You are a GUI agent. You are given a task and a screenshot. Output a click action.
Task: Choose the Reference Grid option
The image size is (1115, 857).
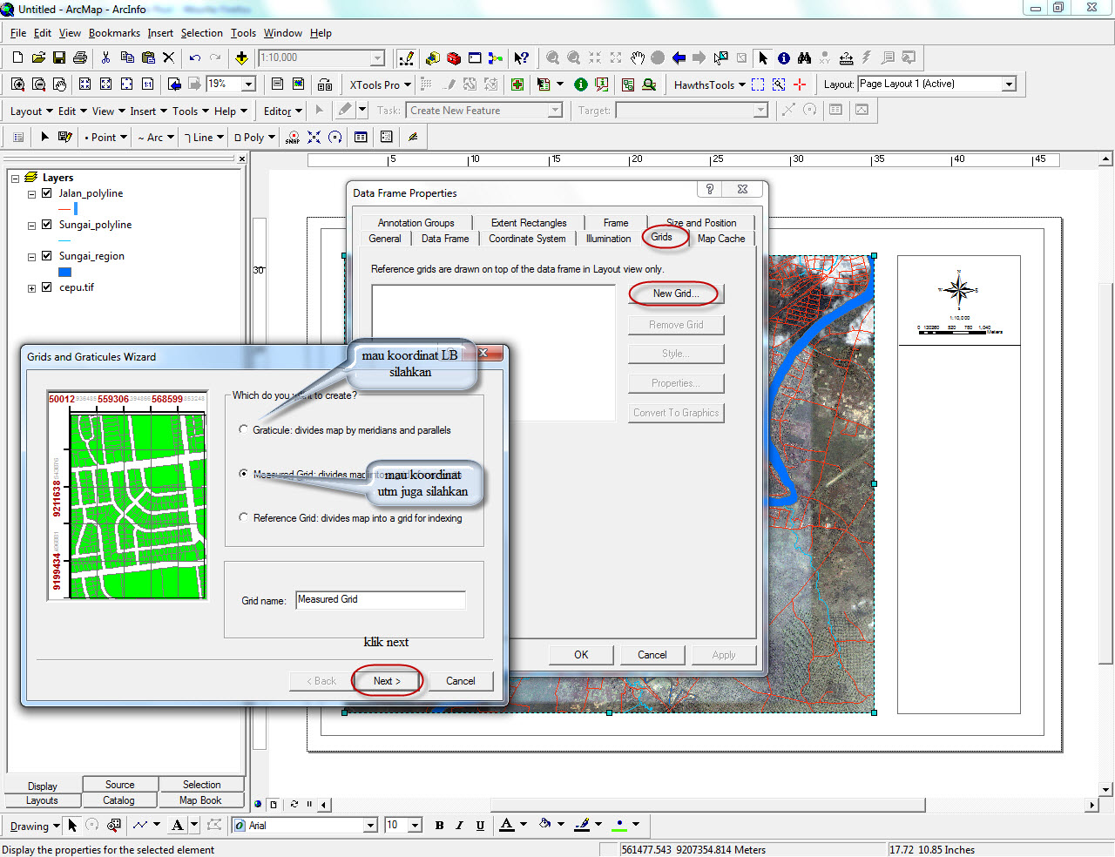[243, 517]
